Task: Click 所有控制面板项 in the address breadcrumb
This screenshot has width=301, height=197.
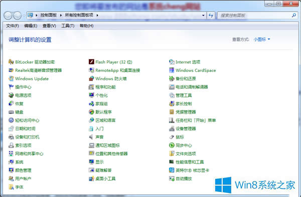Action: [x=79, y=15]
